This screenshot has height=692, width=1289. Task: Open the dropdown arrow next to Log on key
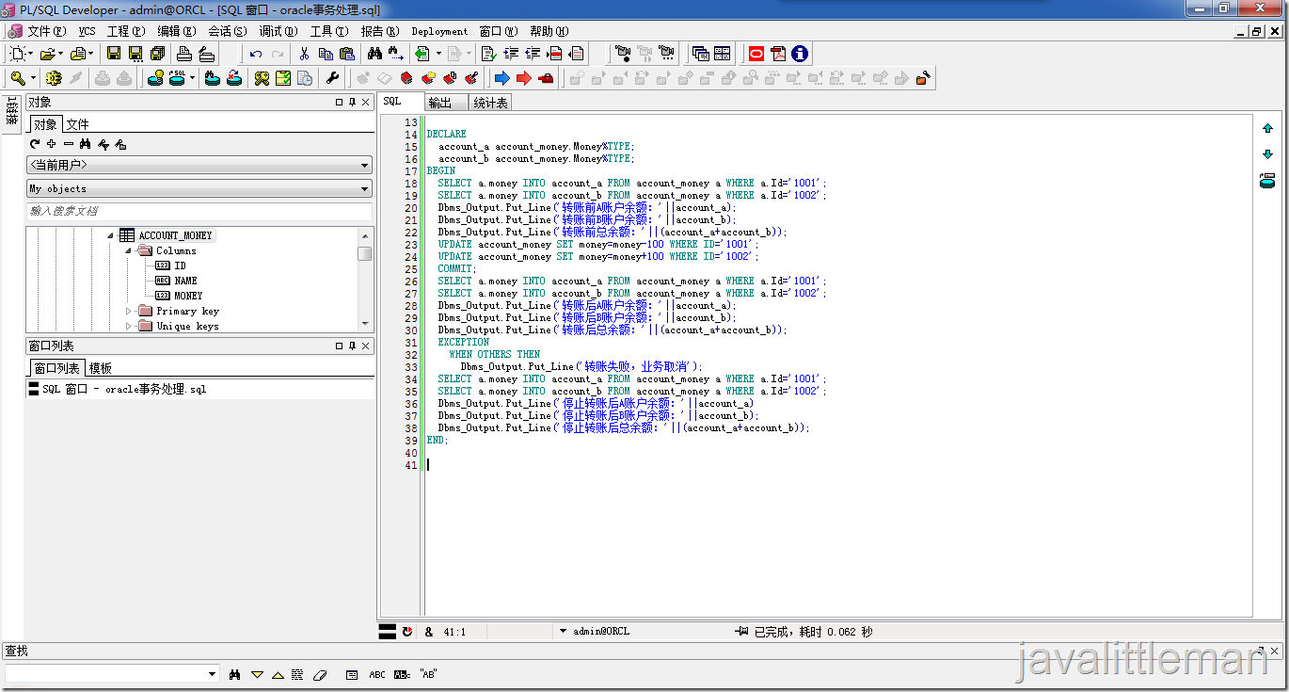click(33, 78)
